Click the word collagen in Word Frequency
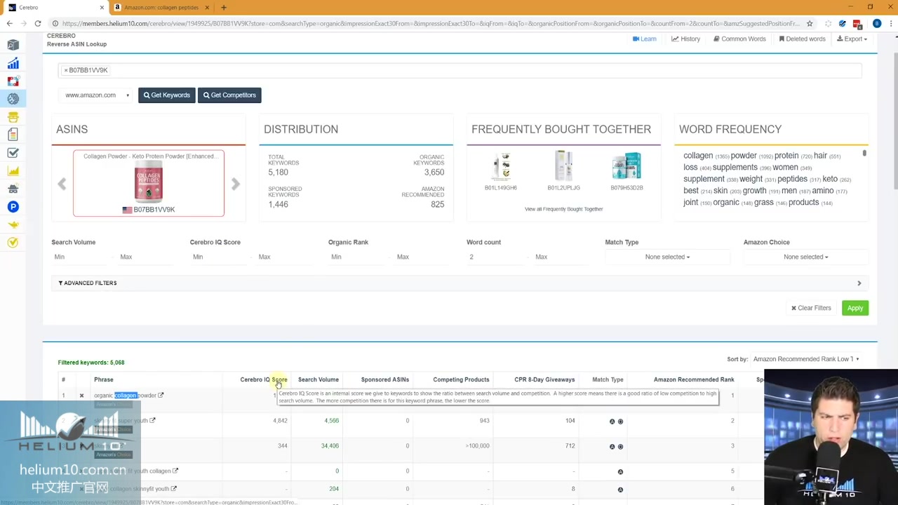The height and width of the screenshot is (505, 898). click(698, 156)
